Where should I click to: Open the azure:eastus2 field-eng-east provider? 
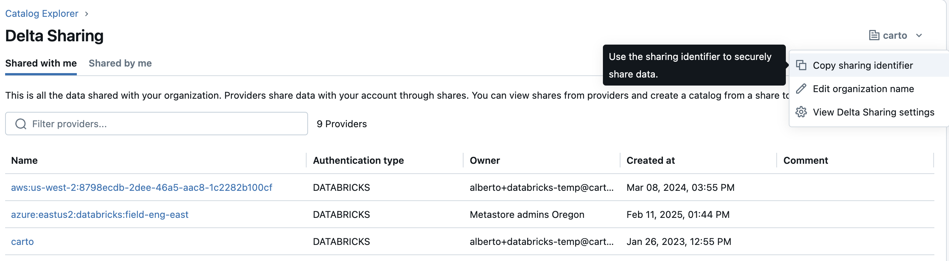pos(100,215)
